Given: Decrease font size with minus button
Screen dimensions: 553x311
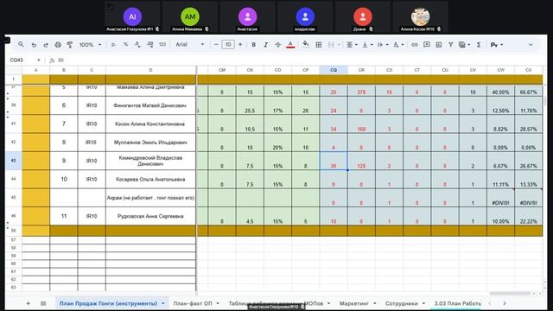Looking at the screenshot, I should [x=216, y=45].
